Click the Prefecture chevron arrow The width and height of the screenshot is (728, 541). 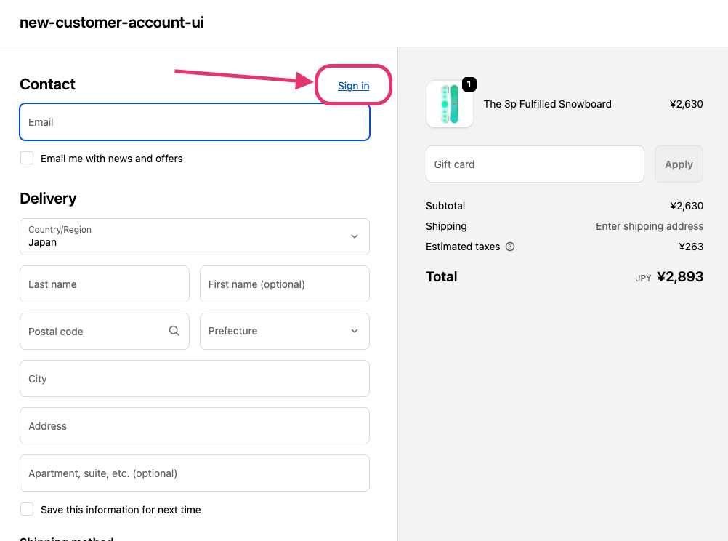coord(355,331)
